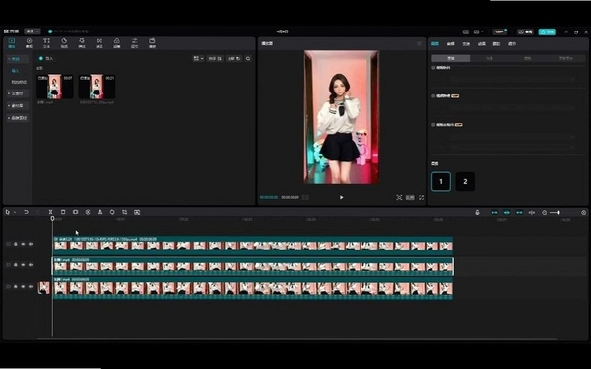Open the preview panel menu icon

pos(420,43)
